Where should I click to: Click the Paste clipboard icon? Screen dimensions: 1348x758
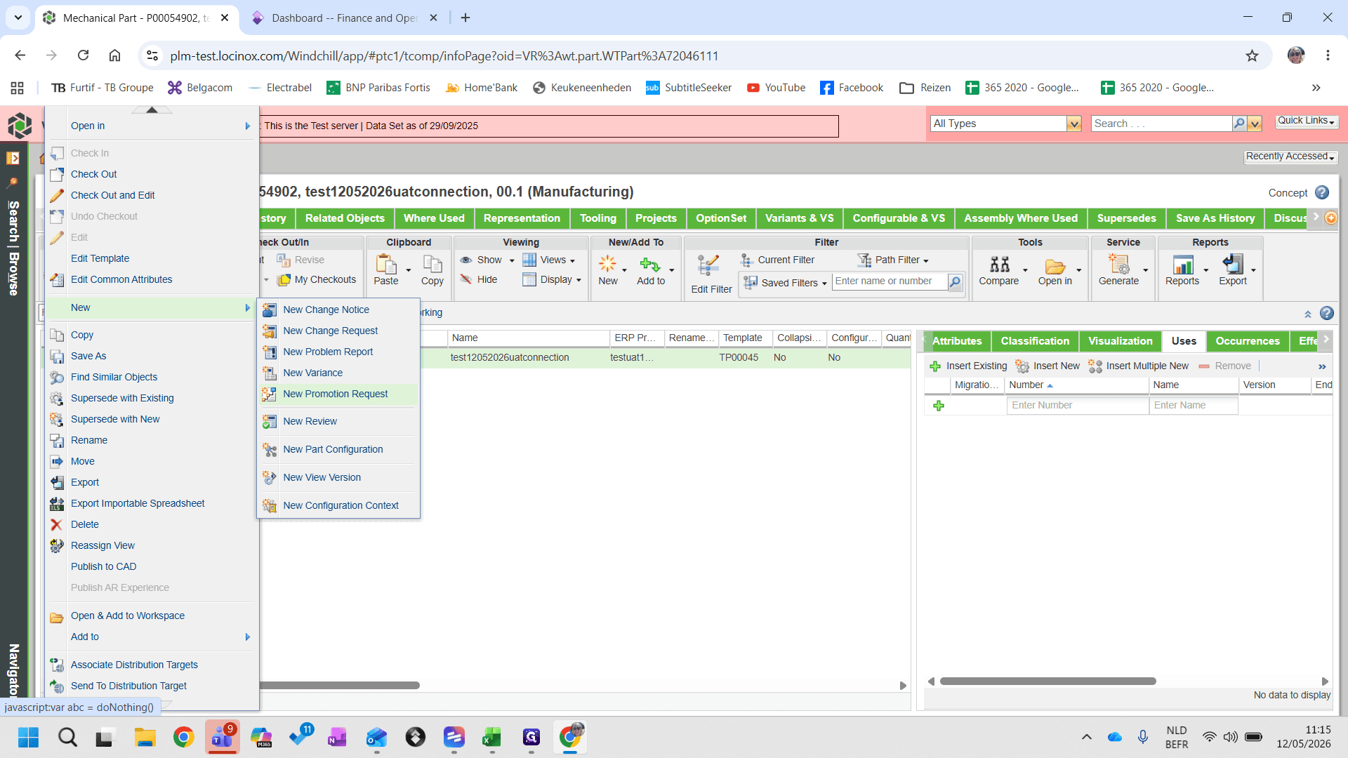385,264
